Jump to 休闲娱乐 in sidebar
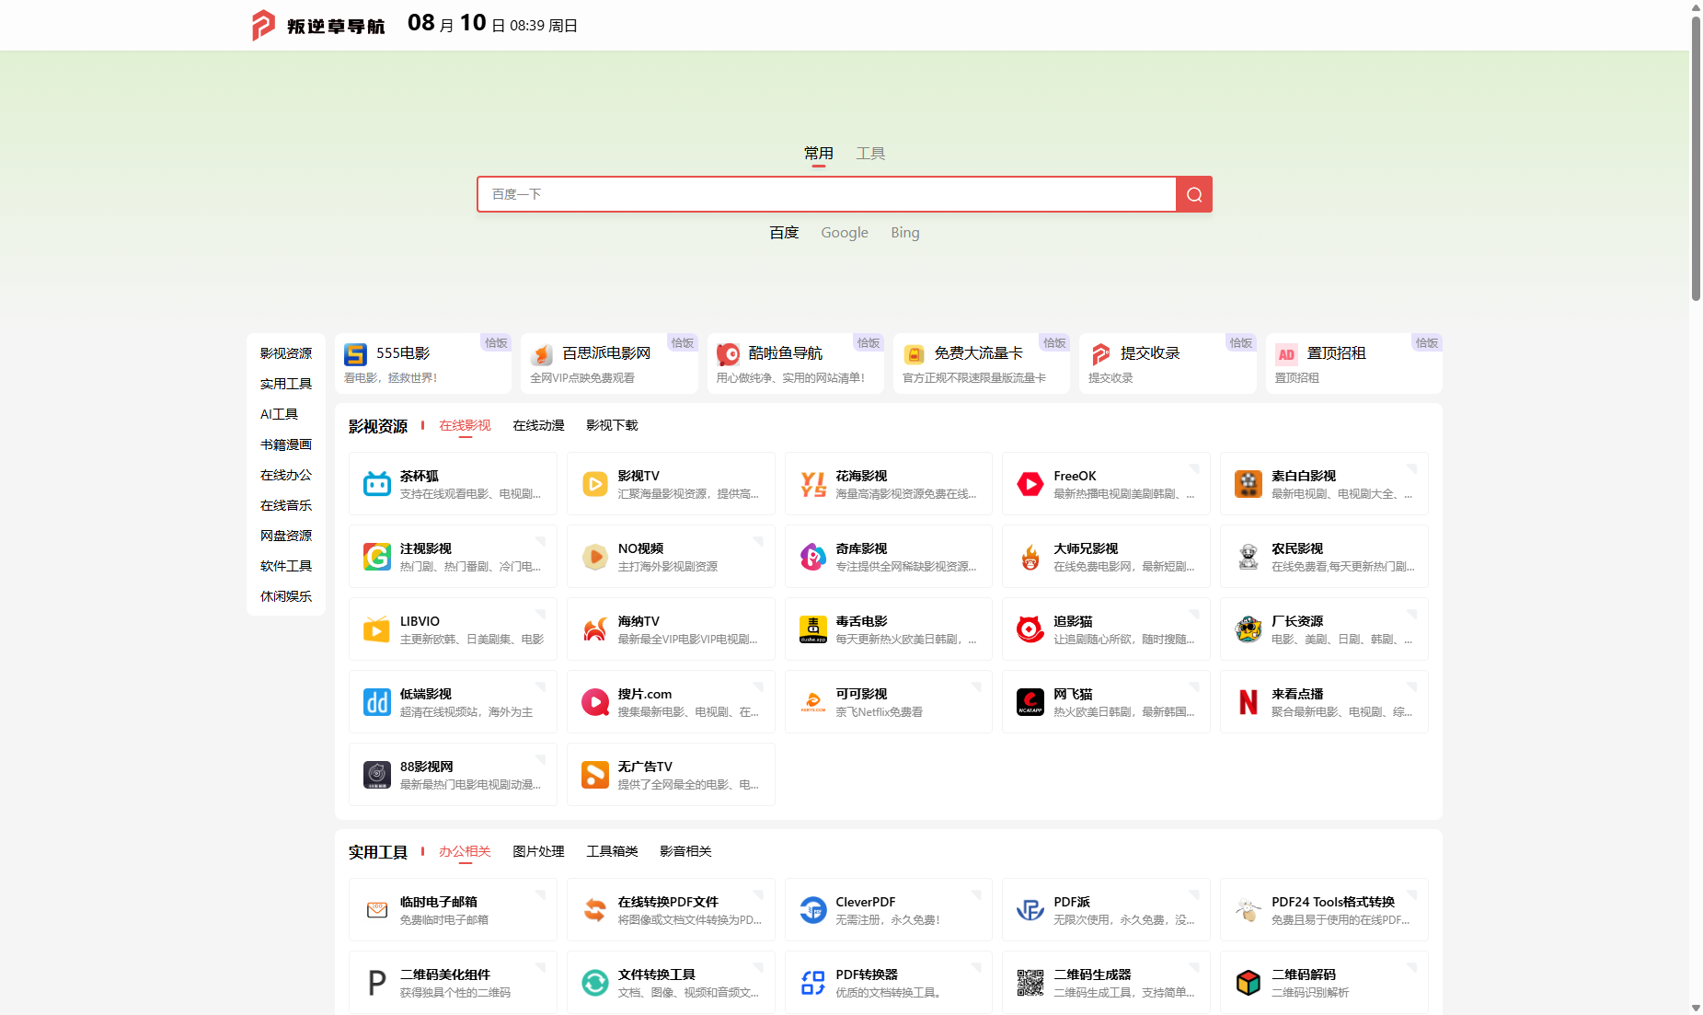The height and width of the screenshot is (1015, 1703). (286, 596)
